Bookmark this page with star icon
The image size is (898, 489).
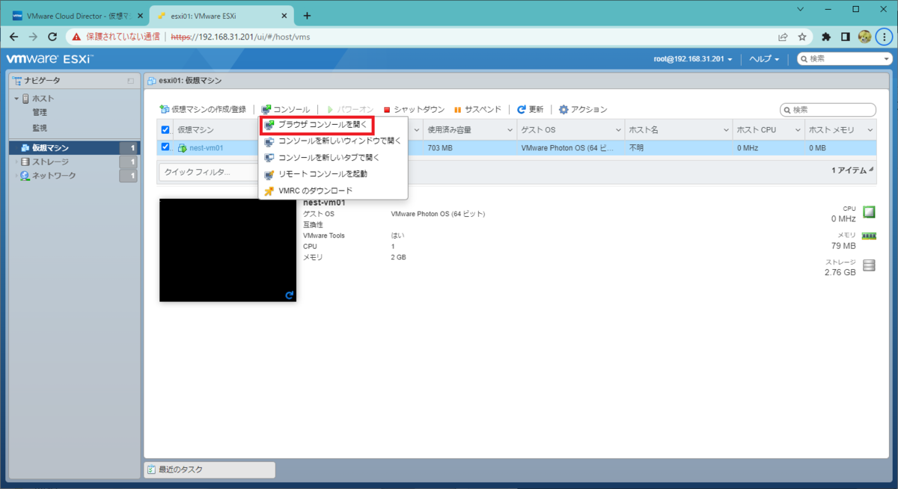coord(802,36)
